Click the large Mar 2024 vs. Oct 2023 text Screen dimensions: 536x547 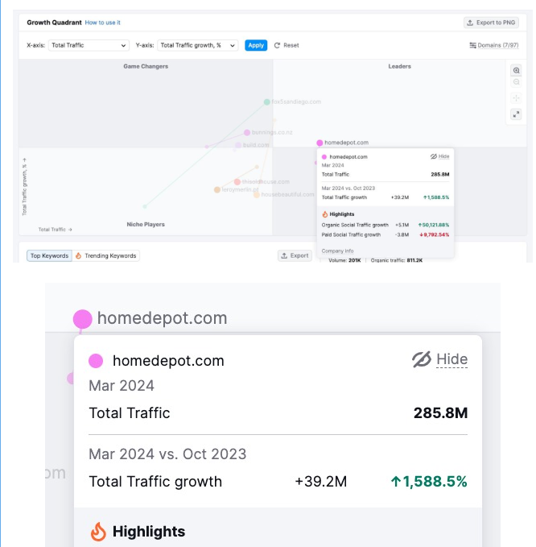tap(167, 454)
